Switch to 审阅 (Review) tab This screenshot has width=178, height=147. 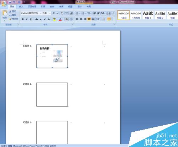click(61, 7)
